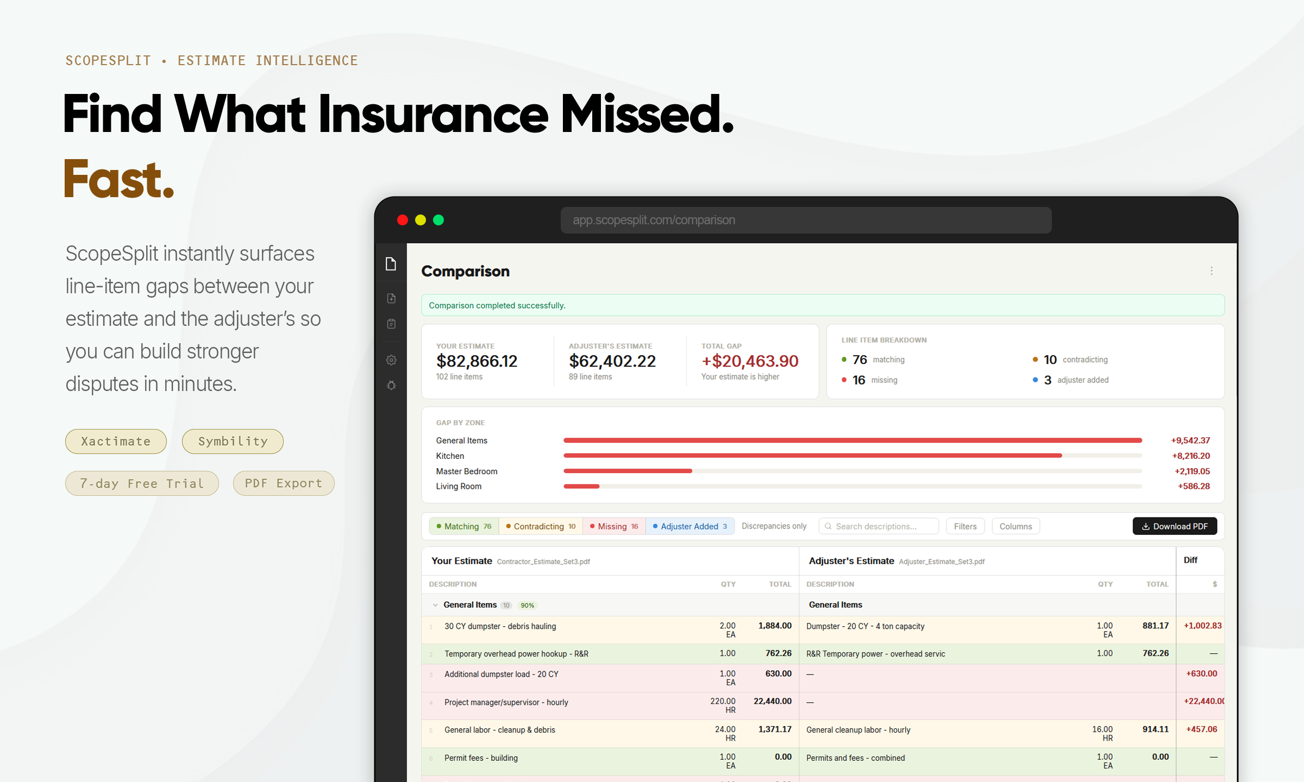
Task: Click the 90% badge beside General Items
Action: click(x=527, y=605)
